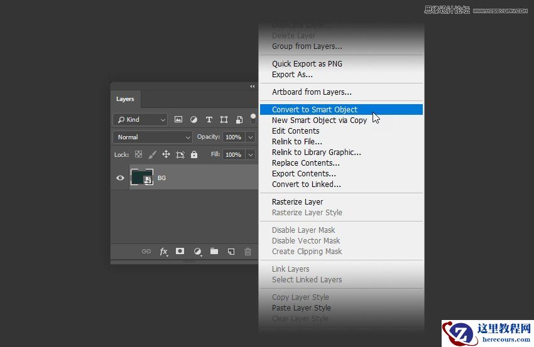Choose Replace Contents...
The width and height of the screenshot is (534, 347).
click(x=341, y=163)
